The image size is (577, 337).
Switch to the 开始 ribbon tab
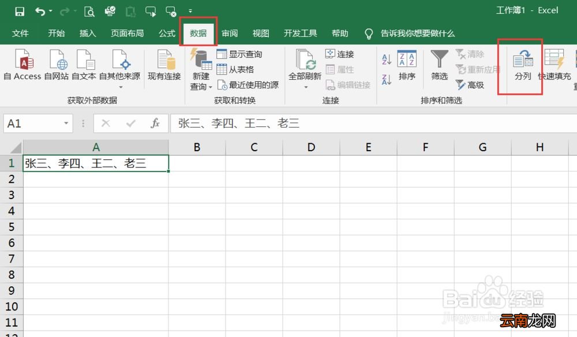[x=57, y=33]
